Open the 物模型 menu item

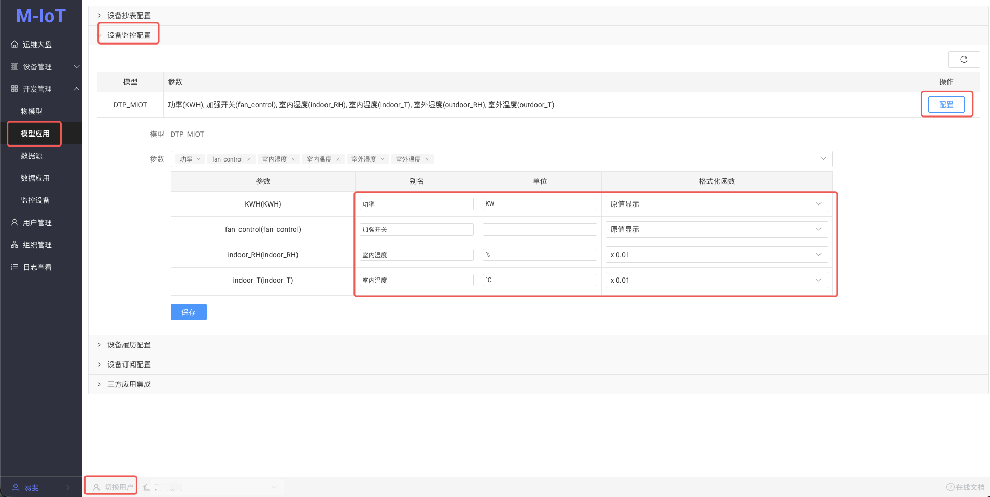[32, 111]
